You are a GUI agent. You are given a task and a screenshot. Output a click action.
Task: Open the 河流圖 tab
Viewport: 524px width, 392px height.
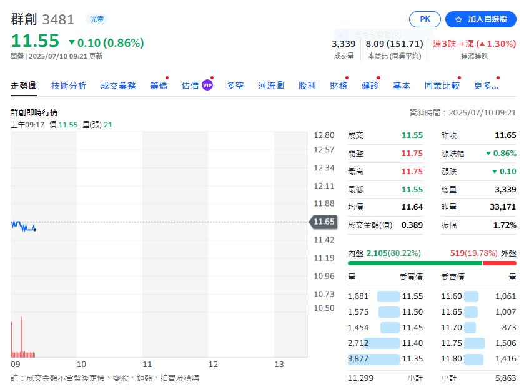click(x=271, y=86)
